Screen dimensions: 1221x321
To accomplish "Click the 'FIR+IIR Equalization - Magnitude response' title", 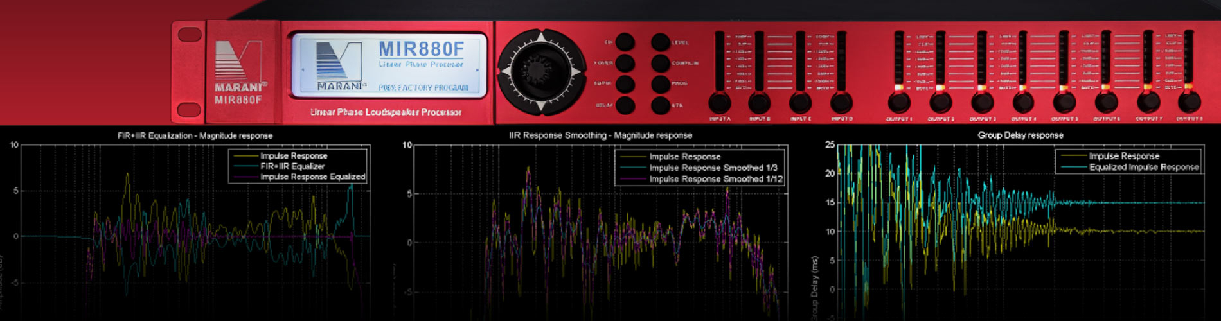I will point(195,136).
